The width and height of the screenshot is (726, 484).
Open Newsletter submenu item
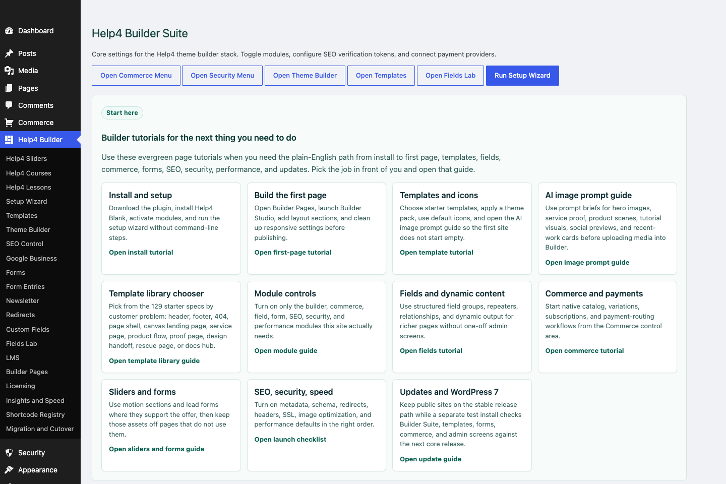pos(23,300)
